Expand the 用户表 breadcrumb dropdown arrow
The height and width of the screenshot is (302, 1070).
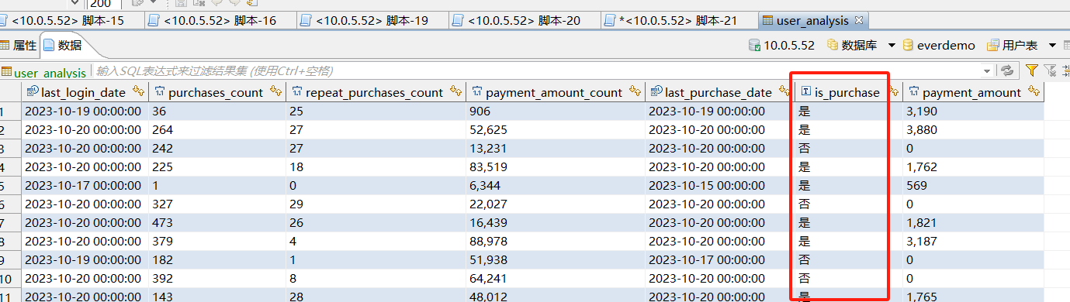click(1052, 45)
